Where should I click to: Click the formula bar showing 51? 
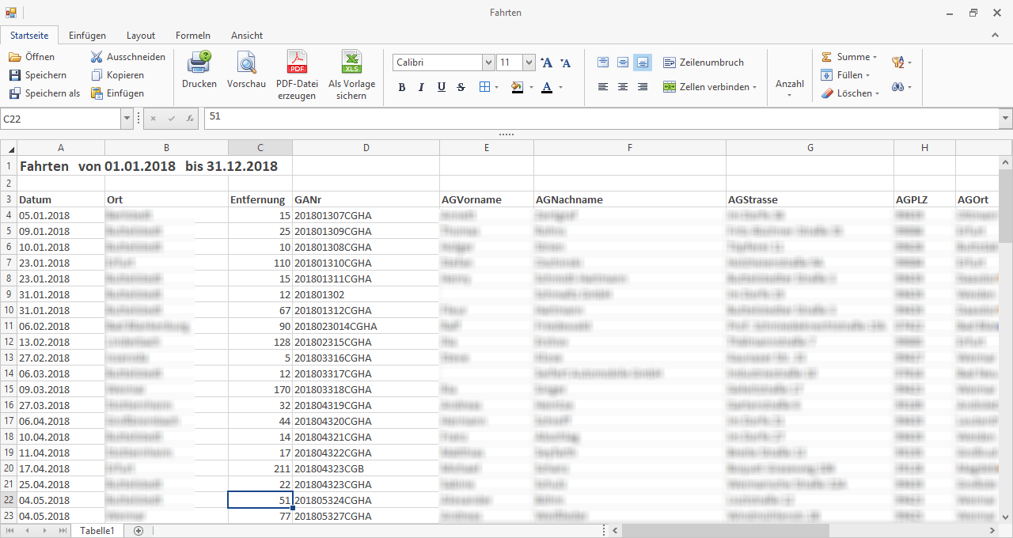pyautogui.click(x=601, y=118)
